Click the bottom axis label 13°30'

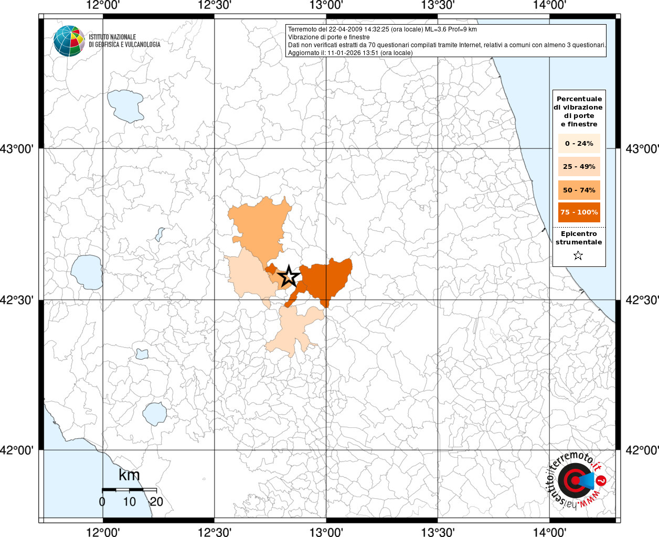(438, 532)
